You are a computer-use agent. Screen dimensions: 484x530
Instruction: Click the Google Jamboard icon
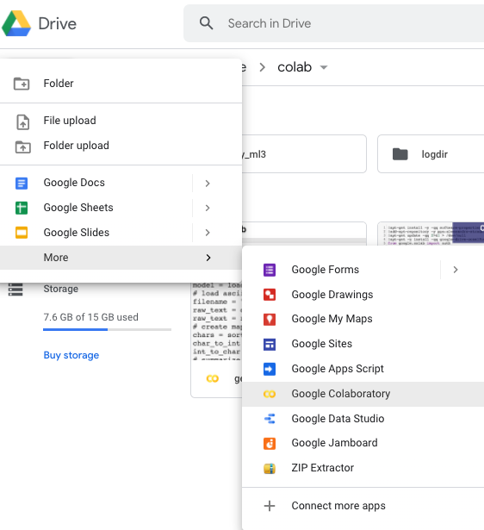click(x=270, y=444)
